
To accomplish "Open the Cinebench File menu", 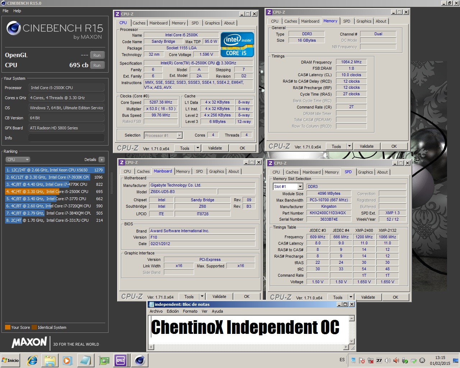I will click(5, 11).
